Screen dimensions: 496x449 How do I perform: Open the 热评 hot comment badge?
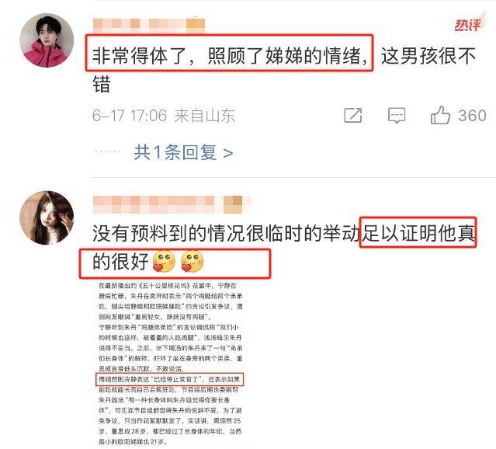click(x=469, y=23)
